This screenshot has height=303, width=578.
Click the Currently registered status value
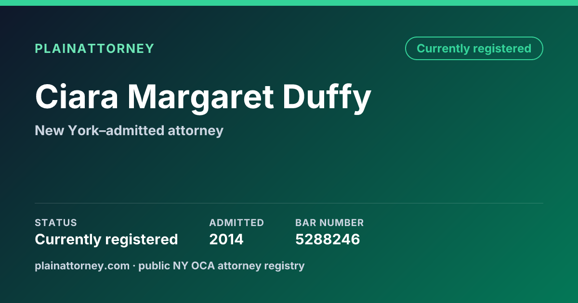pyautogui.click(x=106, y=239)
